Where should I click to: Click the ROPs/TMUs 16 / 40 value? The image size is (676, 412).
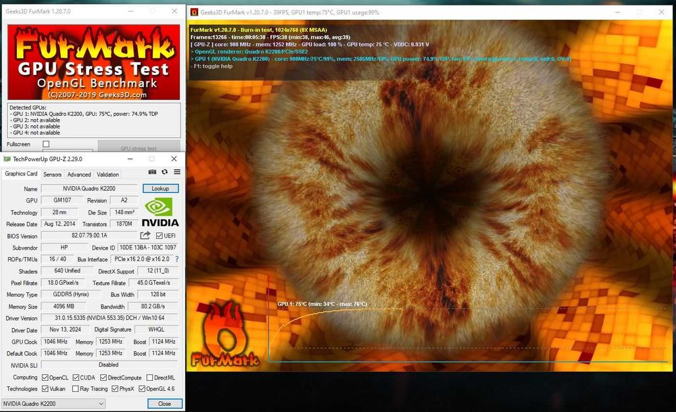pyautogui.click(x=57, y=259)
